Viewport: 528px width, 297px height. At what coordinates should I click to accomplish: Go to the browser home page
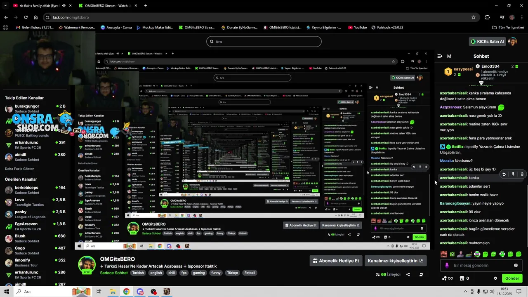pyautogui.click(x=36, y=17)
